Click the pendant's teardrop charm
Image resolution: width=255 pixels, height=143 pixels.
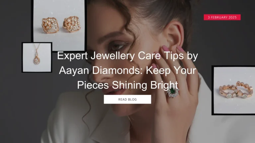point(37,60)
